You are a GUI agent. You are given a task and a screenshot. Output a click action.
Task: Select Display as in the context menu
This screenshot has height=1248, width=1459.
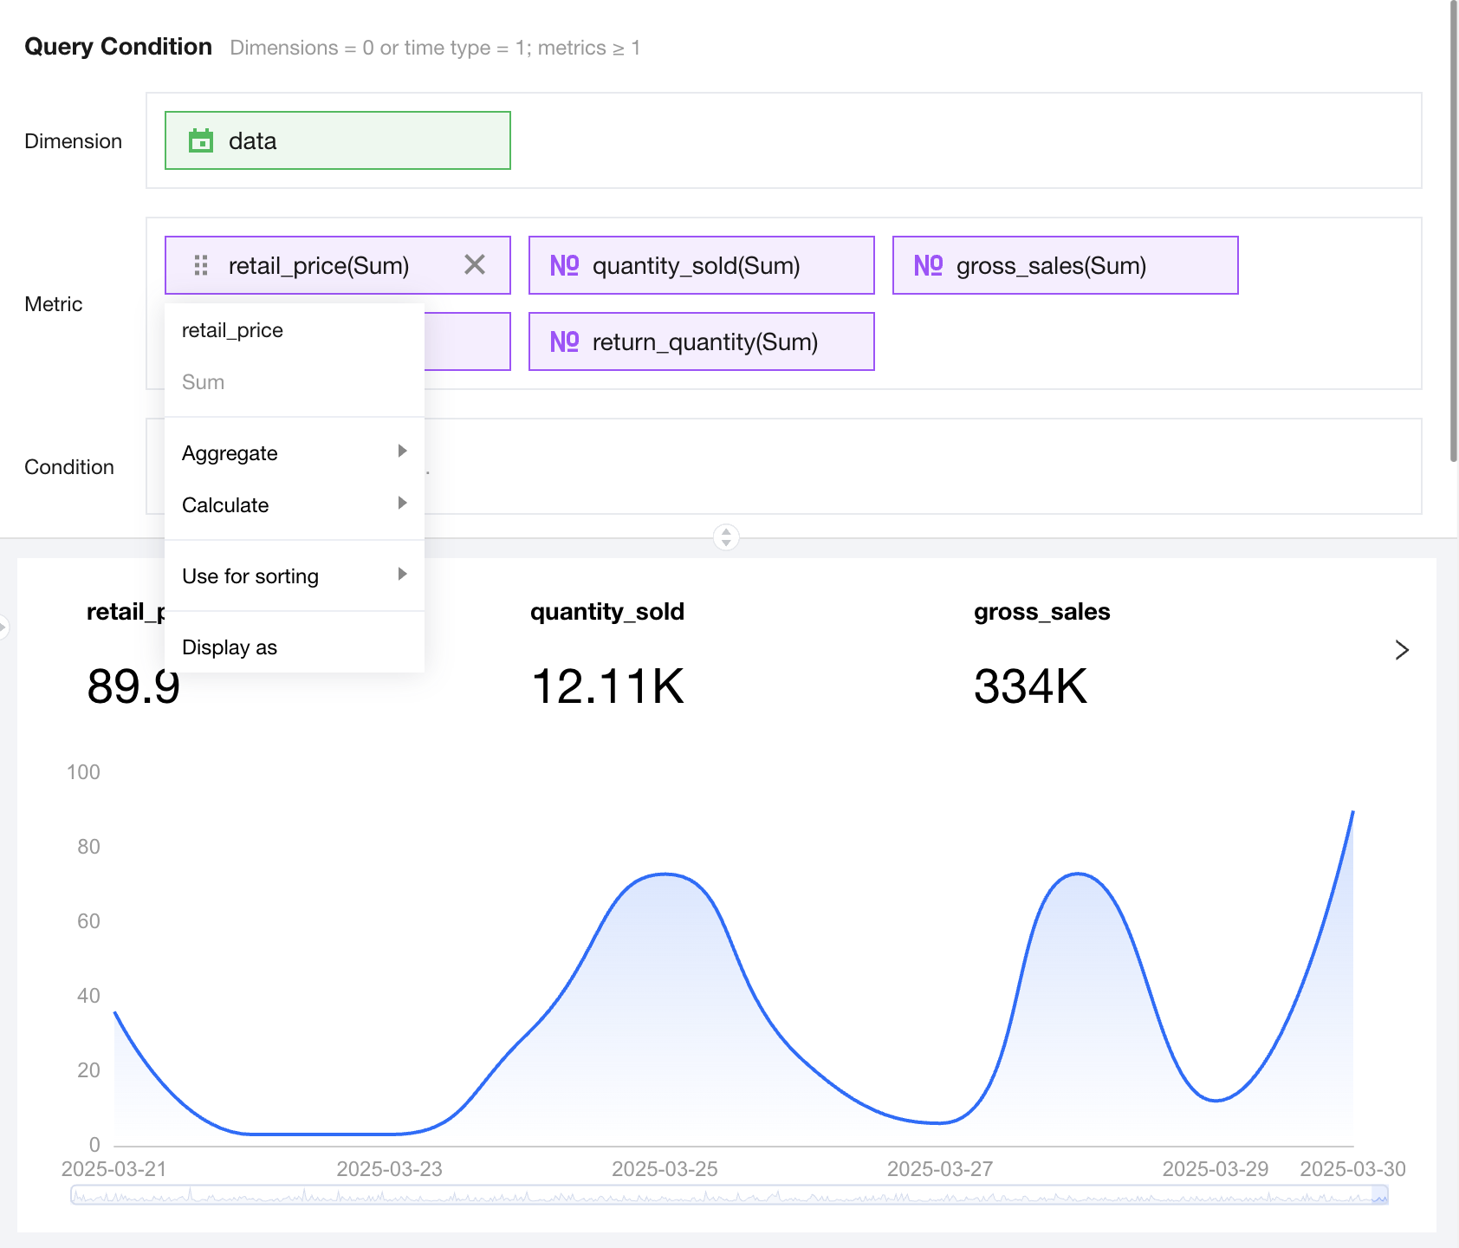pos(230,647)
